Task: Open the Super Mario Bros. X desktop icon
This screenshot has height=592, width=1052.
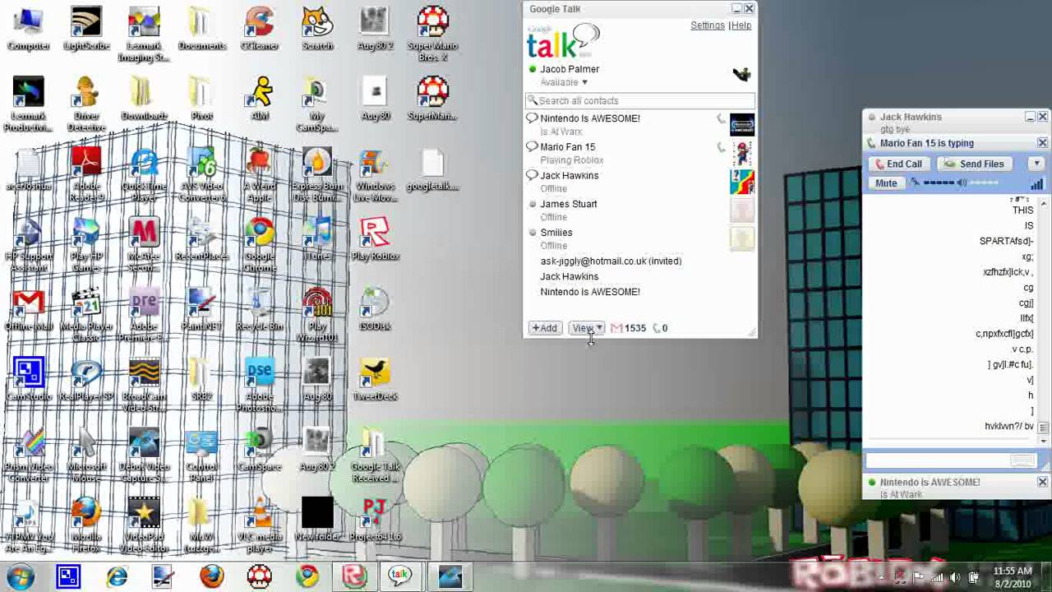Action: click(433, 34)
